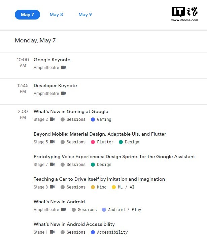Click gray Sessions dot in Gaming row
This screenshot has width=207, height=241.
coord(63,119)
